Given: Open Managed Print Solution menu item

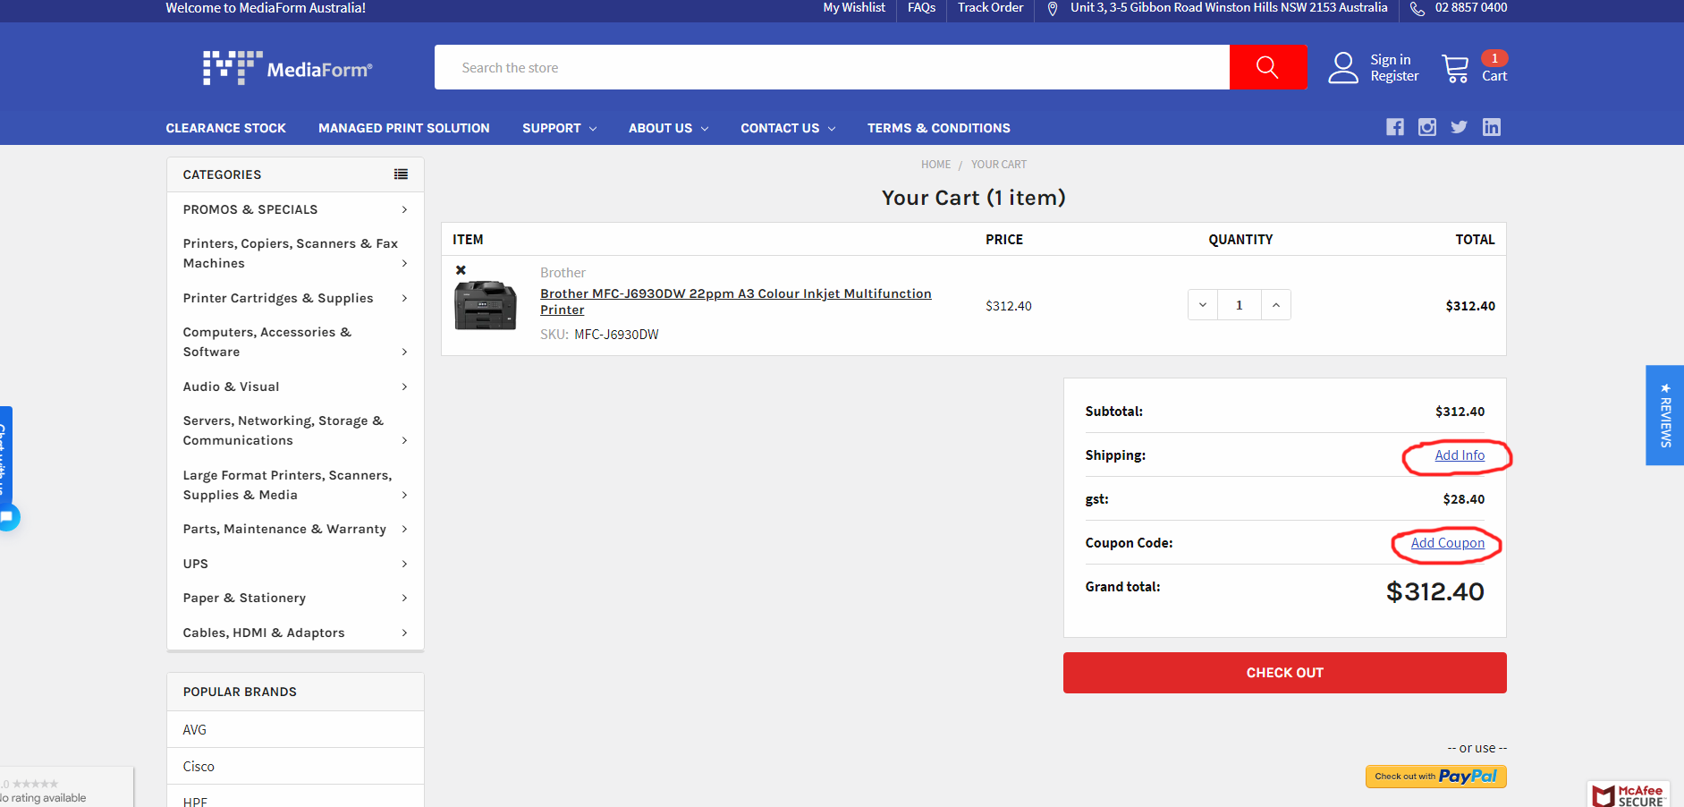Looking at the screenshot, I should pyautogui.click(x=404, y=128).
